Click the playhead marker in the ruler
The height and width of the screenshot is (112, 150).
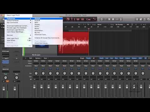(x=88, y=29)
